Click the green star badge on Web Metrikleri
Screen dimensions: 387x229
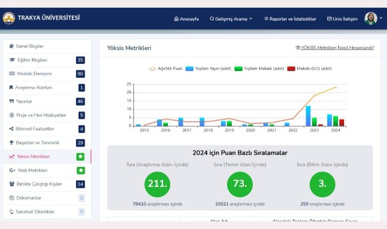click(x=80, y=171)
